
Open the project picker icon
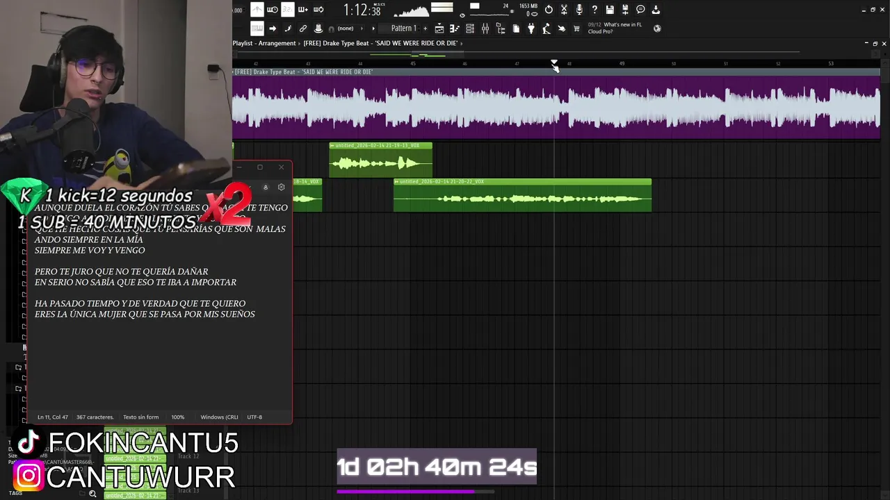(516, 28)
